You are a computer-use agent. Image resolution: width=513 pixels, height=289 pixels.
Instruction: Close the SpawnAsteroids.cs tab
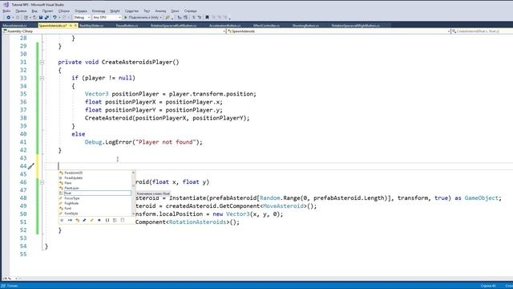(x=75, y=25)
